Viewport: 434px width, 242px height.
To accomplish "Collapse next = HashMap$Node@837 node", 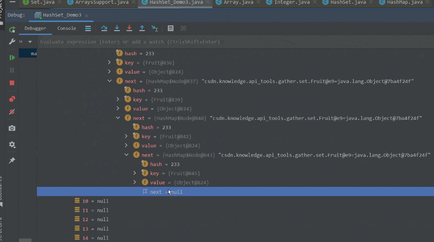I will pyautogui.click(x=110, y=81).
